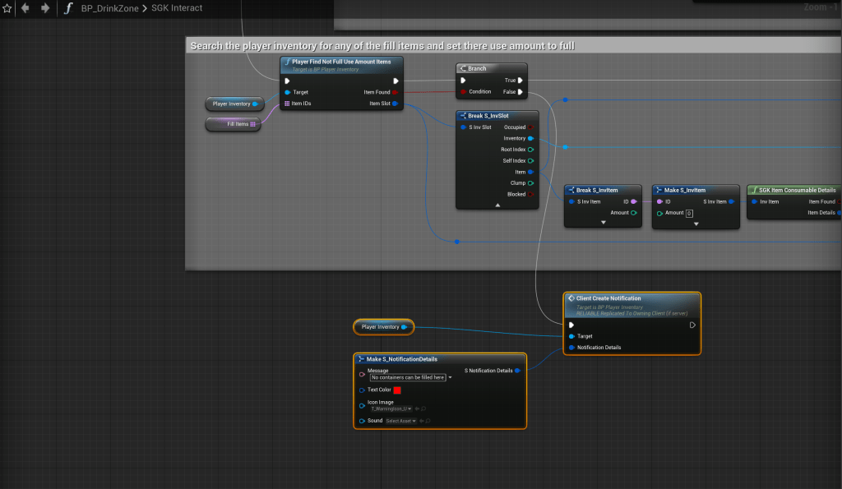Click the favorite star icon in breadcrumb bar

7,8
